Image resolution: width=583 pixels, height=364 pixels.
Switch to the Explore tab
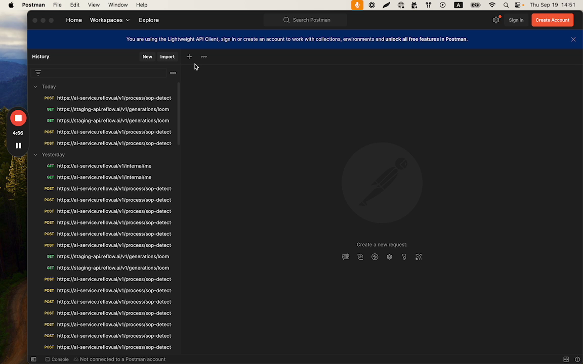(x=148, y=20)
